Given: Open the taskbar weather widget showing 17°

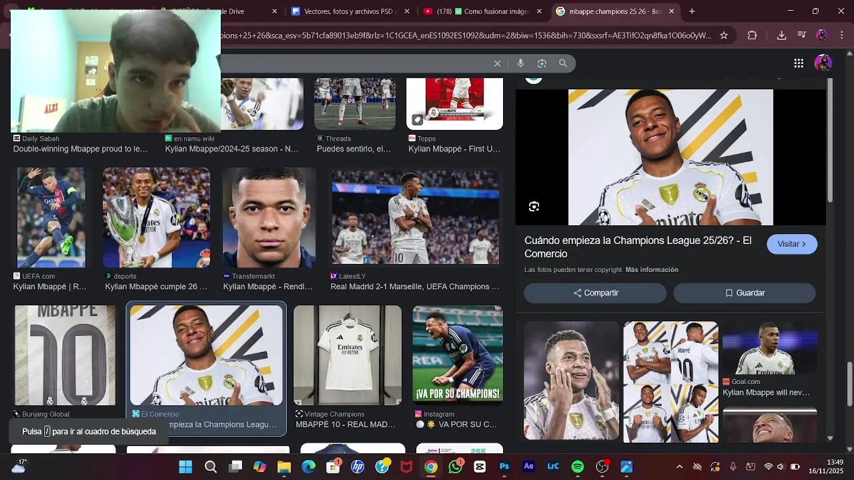Looking at the screenshot, I should [x=19, y=467].
